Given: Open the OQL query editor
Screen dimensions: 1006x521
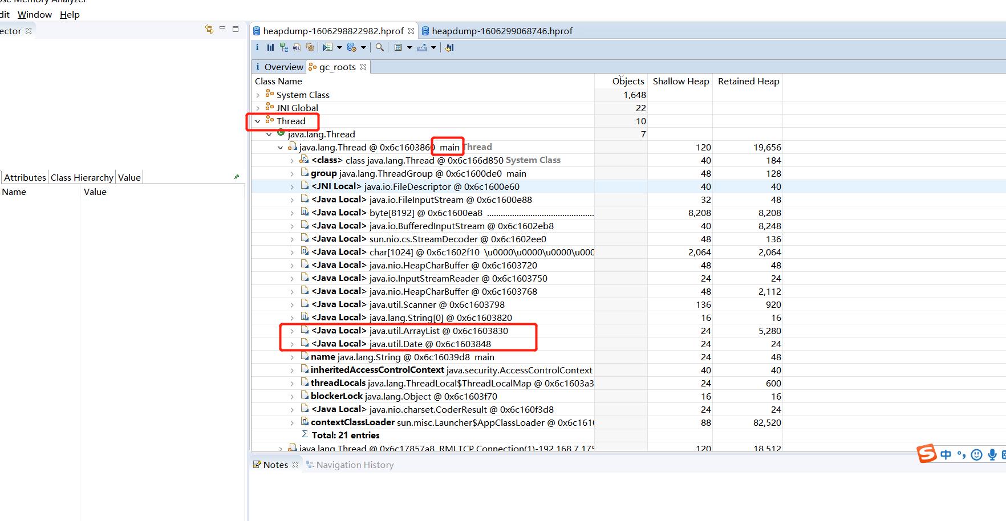Looking at the screenshot, I should pyautogui.click(x=297, y=47).
